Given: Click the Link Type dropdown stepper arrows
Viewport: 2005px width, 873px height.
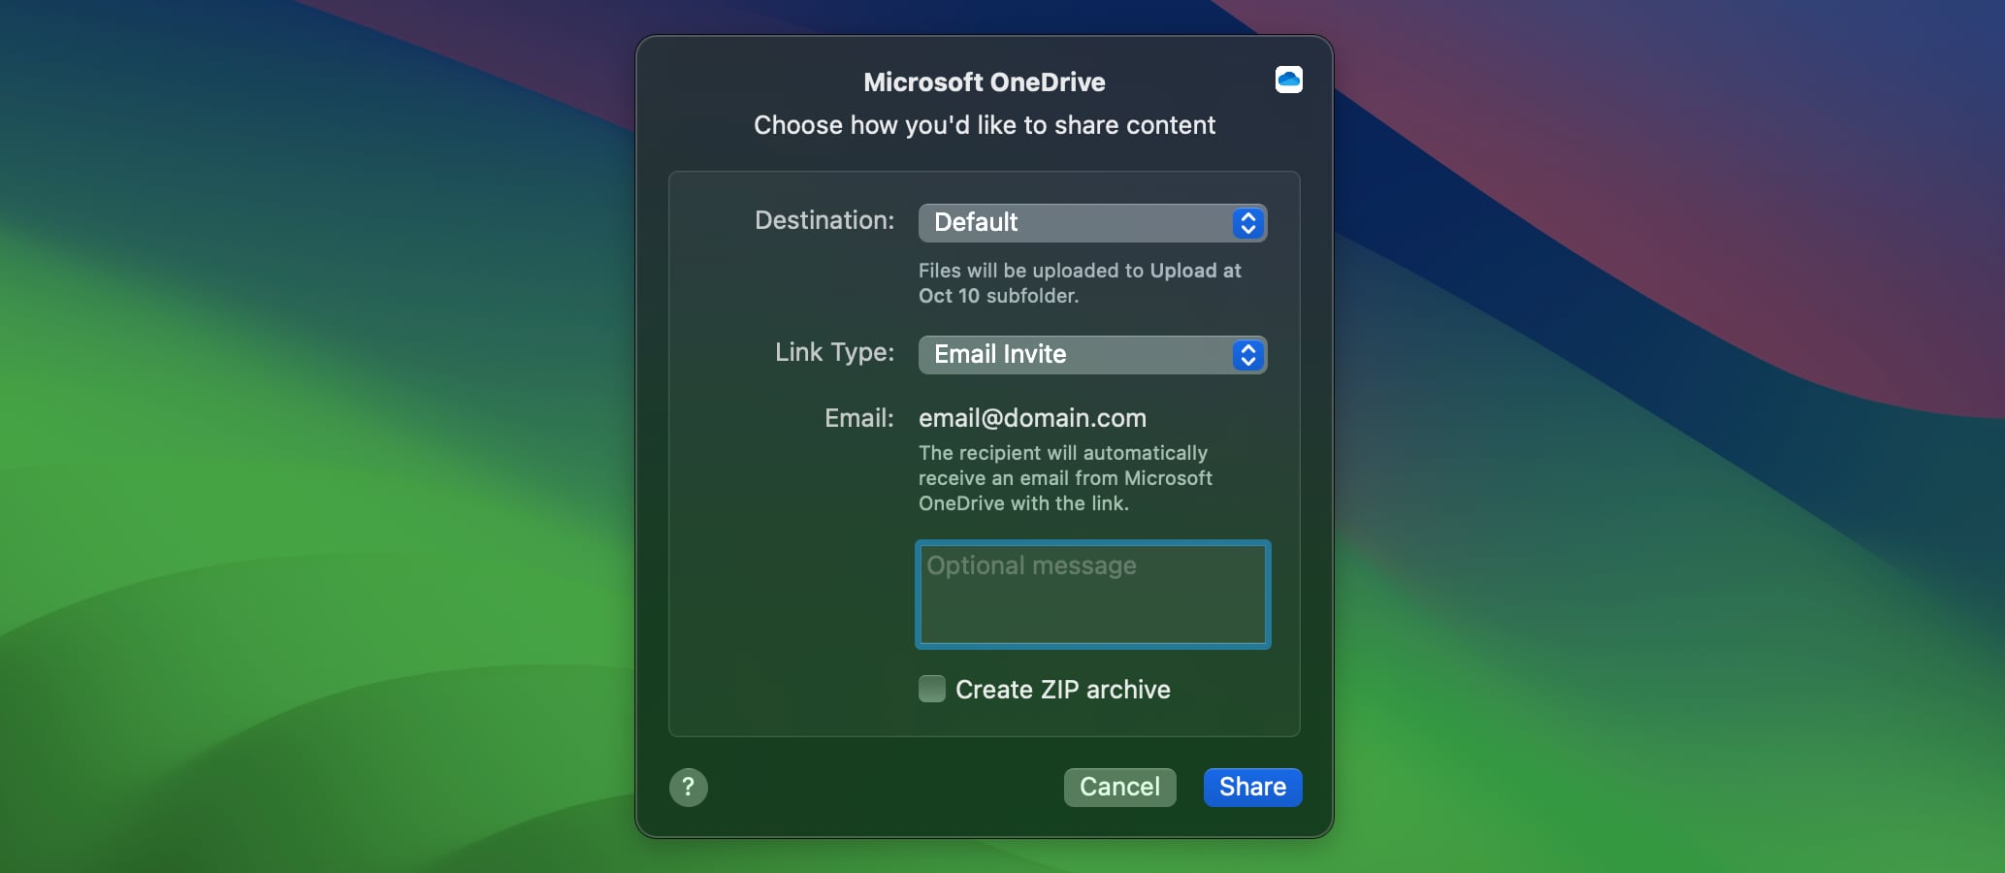Looking at the screenshot, I should pyautogui.click(x=1247, y=355).
